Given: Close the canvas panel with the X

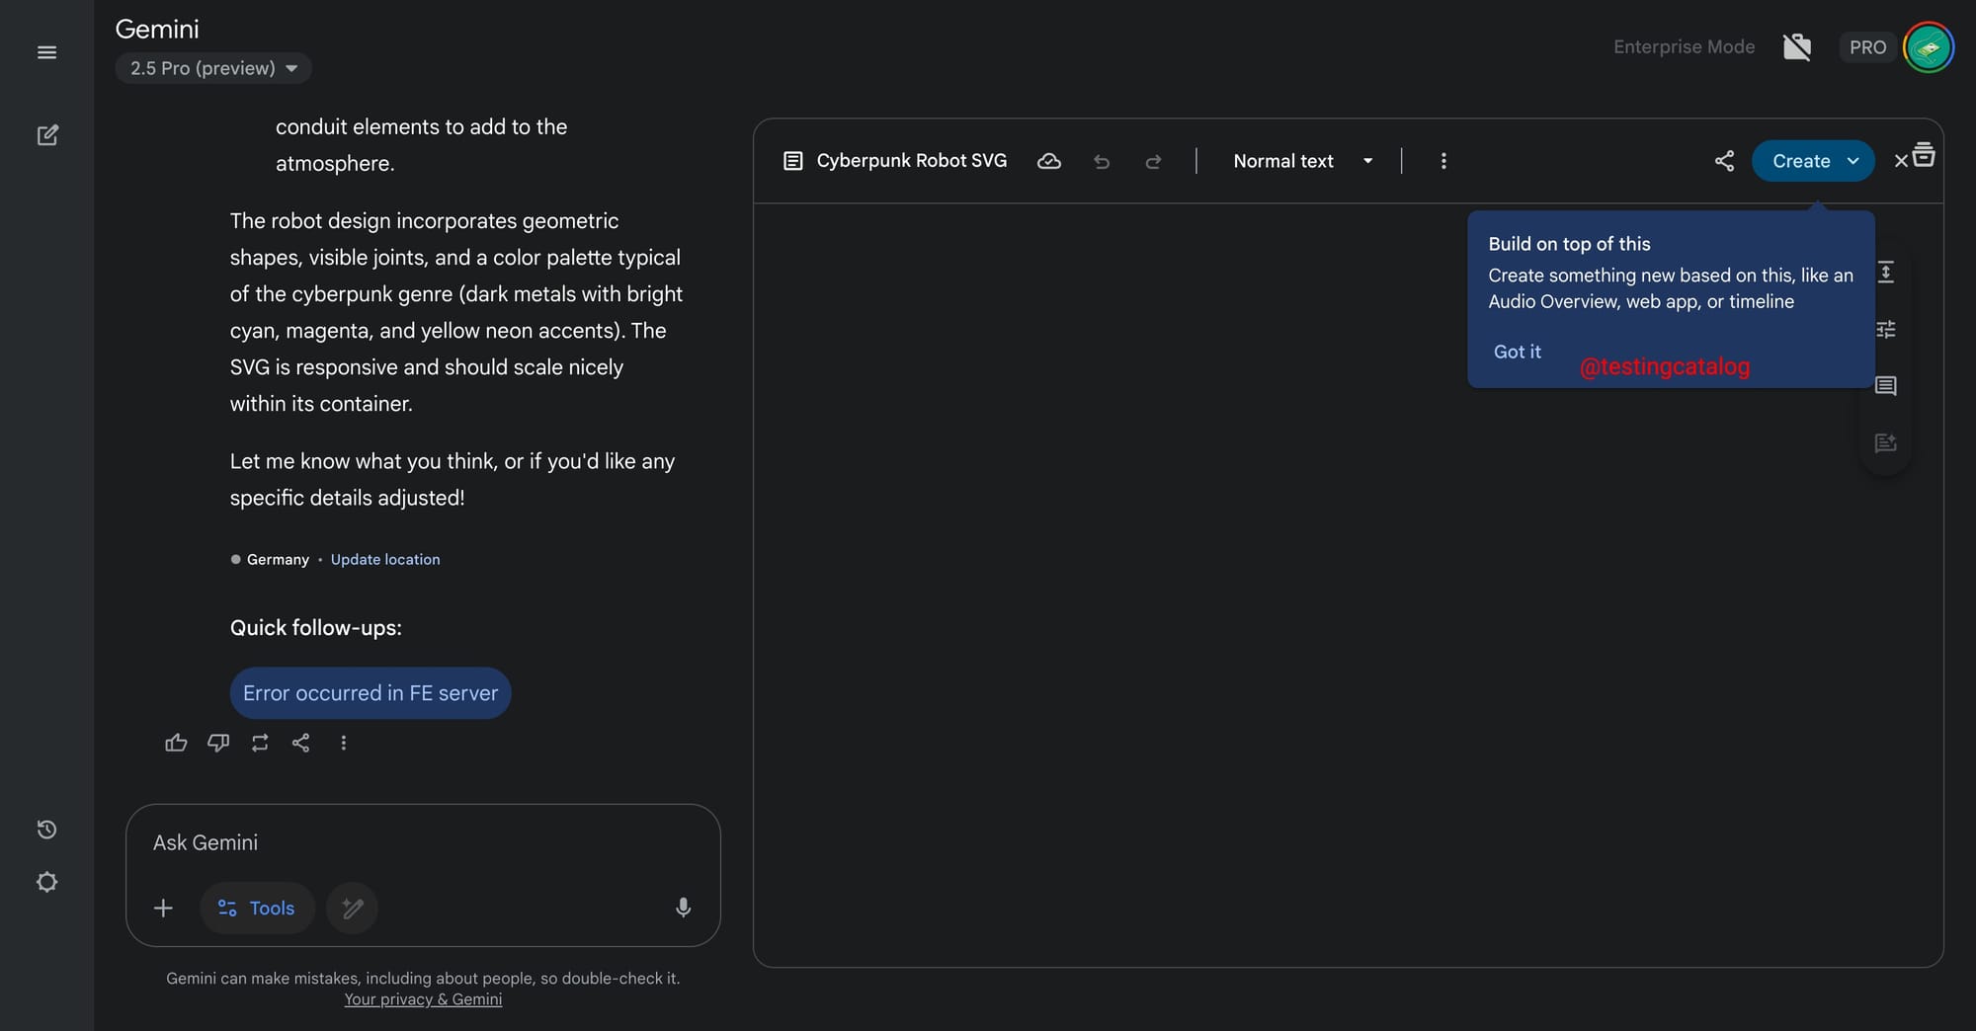Looking at the screenshot, I should click(x=1901, y=161).
